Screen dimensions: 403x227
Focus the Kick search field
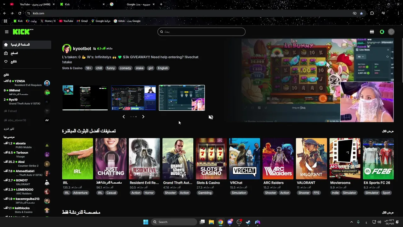[201, 32]
